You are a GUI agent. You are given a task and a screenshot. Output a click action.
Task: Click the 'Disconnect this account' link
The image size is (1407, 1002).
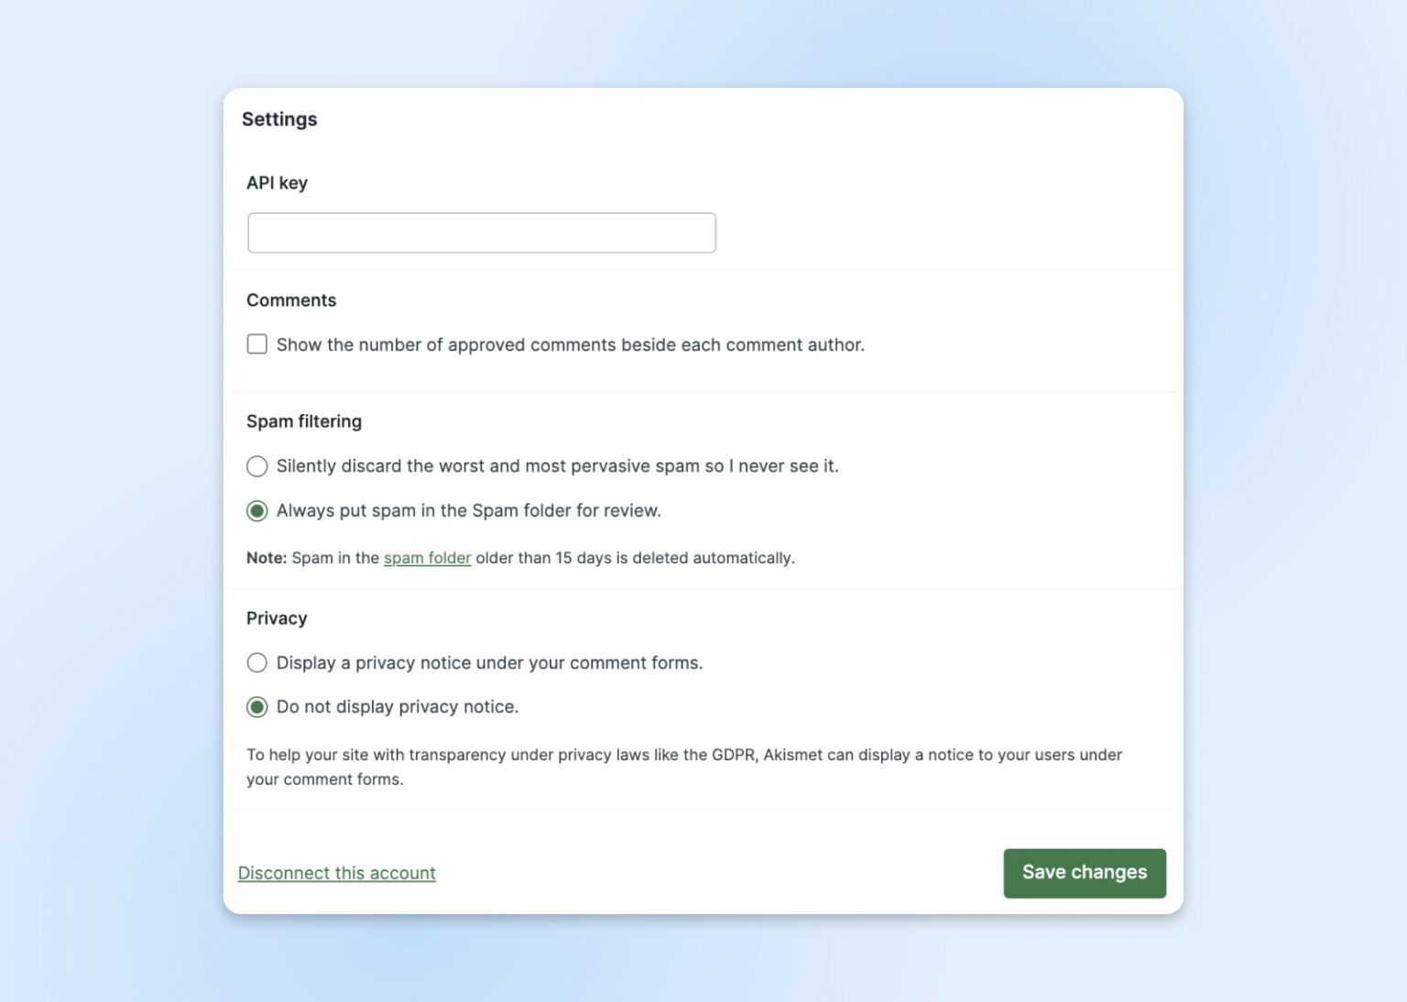[x=336, y=873]
